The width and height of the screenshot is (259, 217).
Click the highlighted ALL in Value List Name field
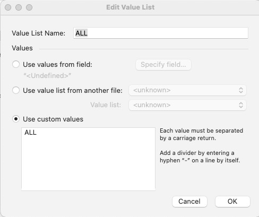pos(81,33)
